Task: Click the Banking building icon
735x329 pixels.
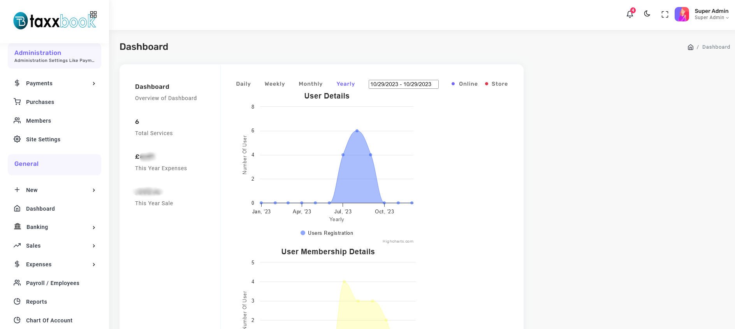Action: [18, 227]
